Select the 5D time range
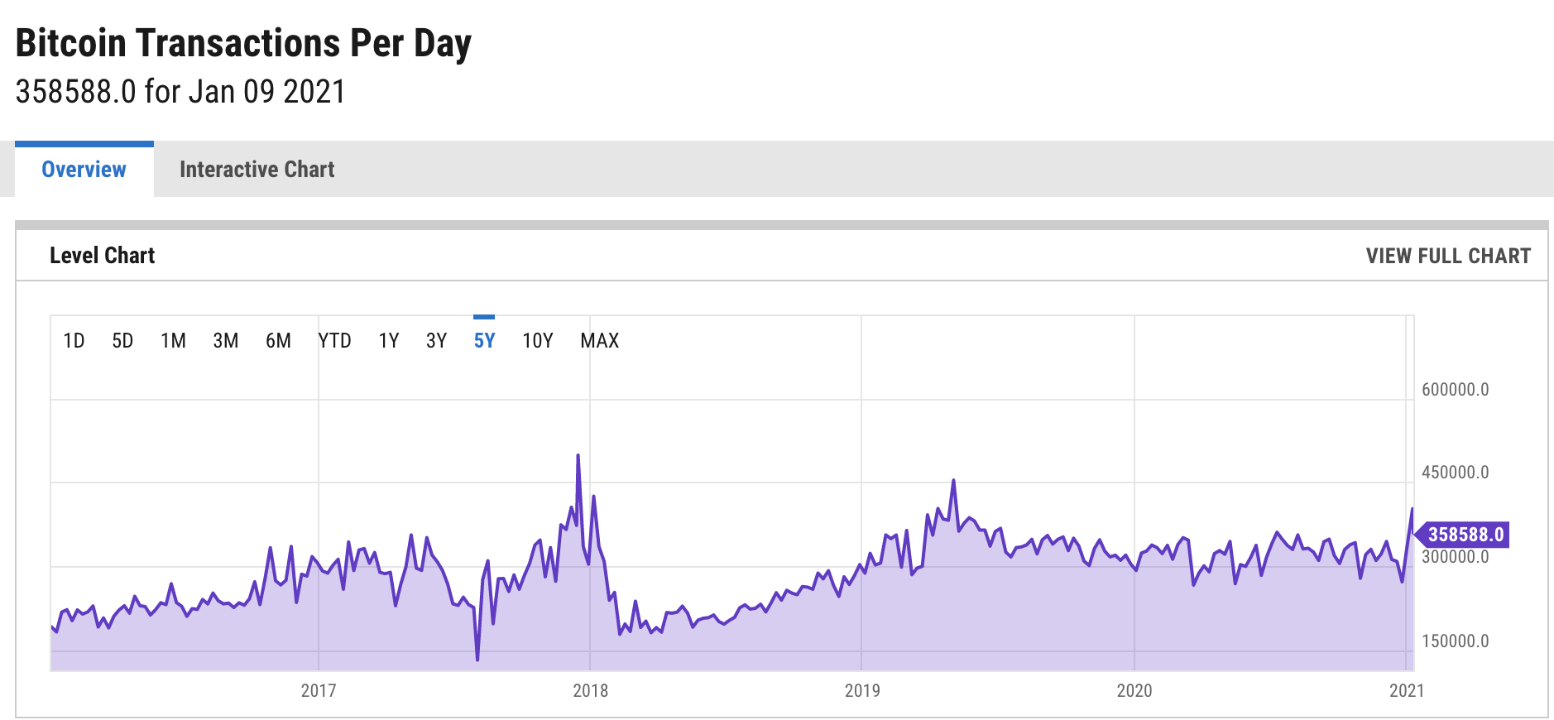 (122, 340)
